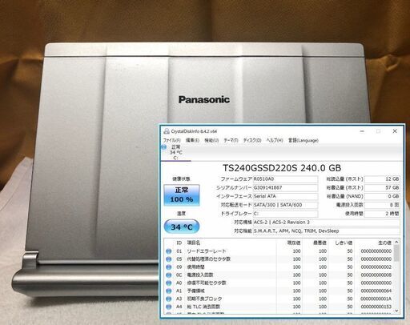The height and width of the screenshot is (325, 410).
Task: Click the threshold value 50 in row A0
Action: click(350, 283)
